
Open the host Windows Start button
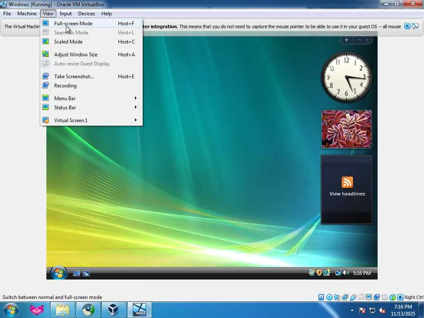(x=11, y=310)
